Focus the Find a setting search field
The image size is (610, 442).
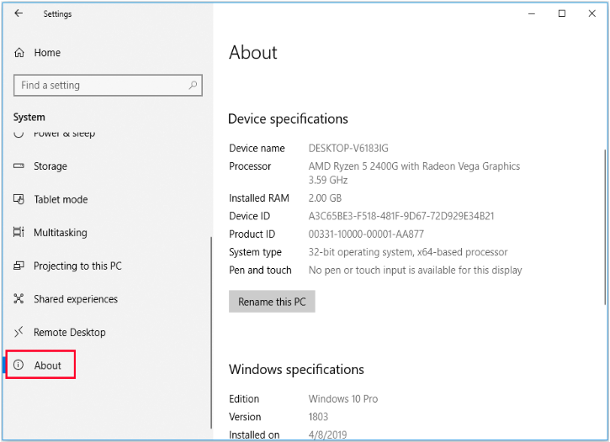pyautogui.click(x=101, y=85)
